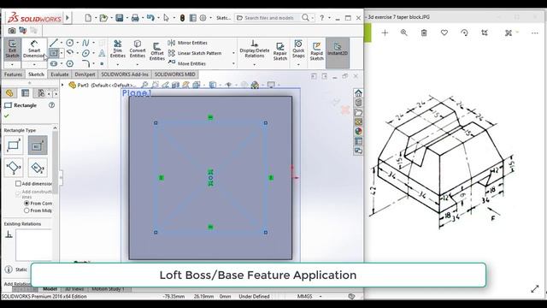
Task: Toggle Rapid Sketch mode
Action: (317, 51)
